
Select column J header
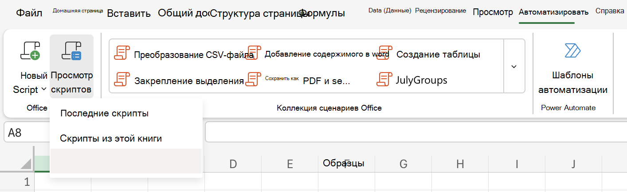pyautogui.click(x=573, y=164)
